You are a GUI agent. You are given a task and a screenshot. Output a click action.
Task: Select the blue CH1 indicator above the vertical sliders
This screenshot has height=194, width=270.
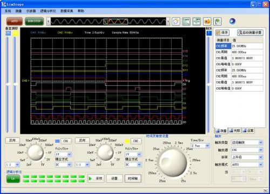pos(8,33)
